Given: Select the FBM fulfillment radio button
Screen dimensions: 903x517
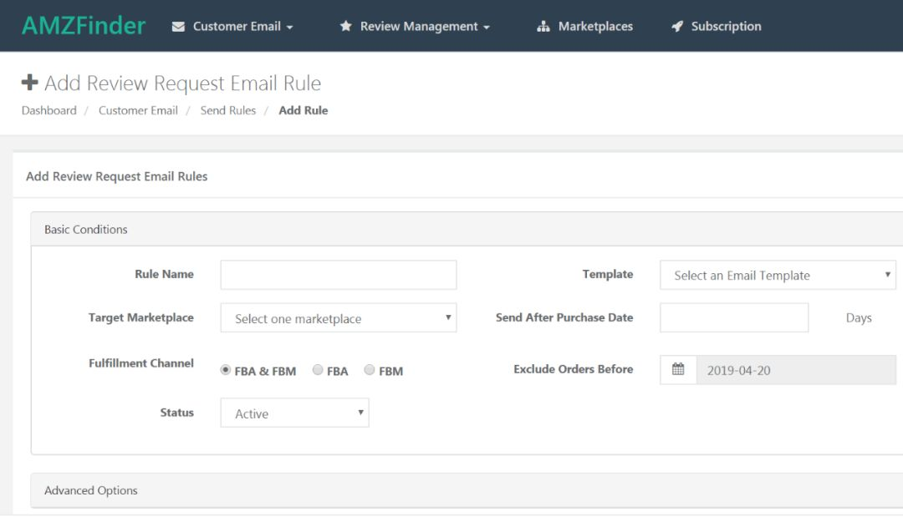Looking at the screenshot, I should pos(370,370).
